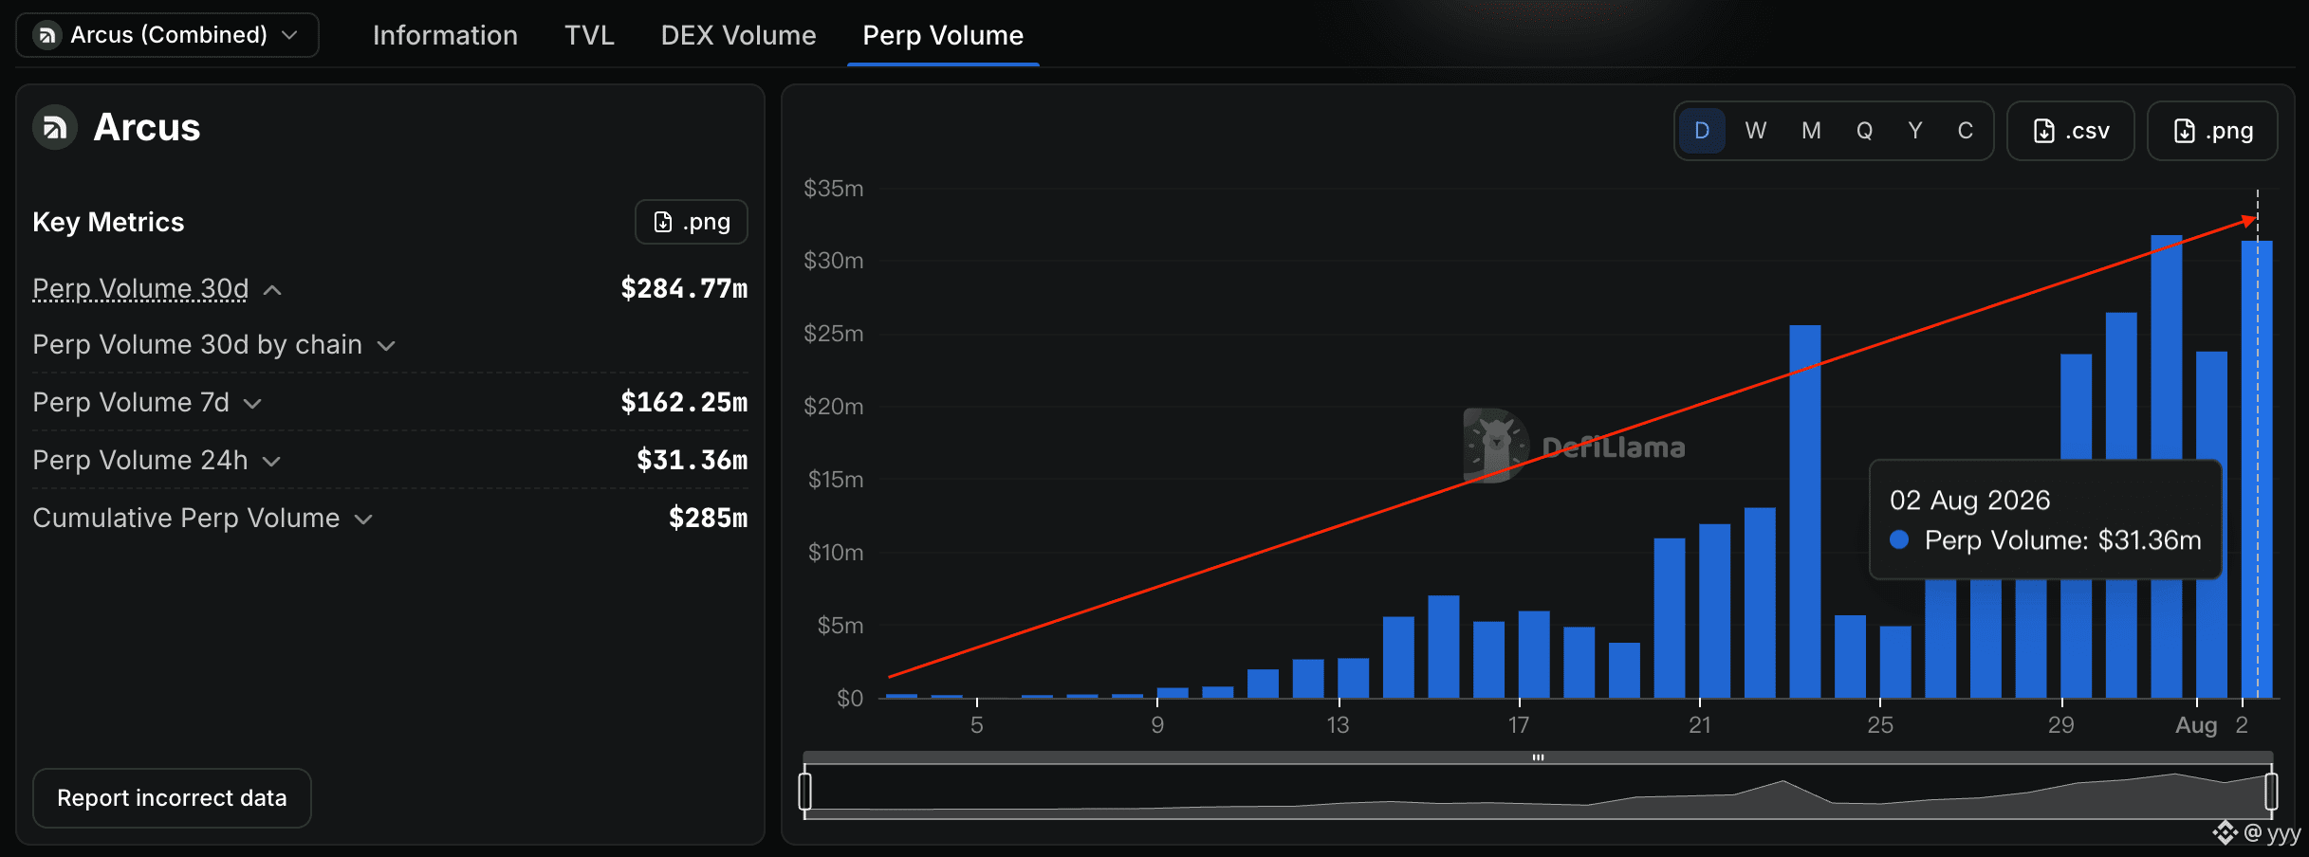Open the DEX Volume tab
Image resolution: width=2309 pixels, height=857 pixels.
(x=738, y=35)
